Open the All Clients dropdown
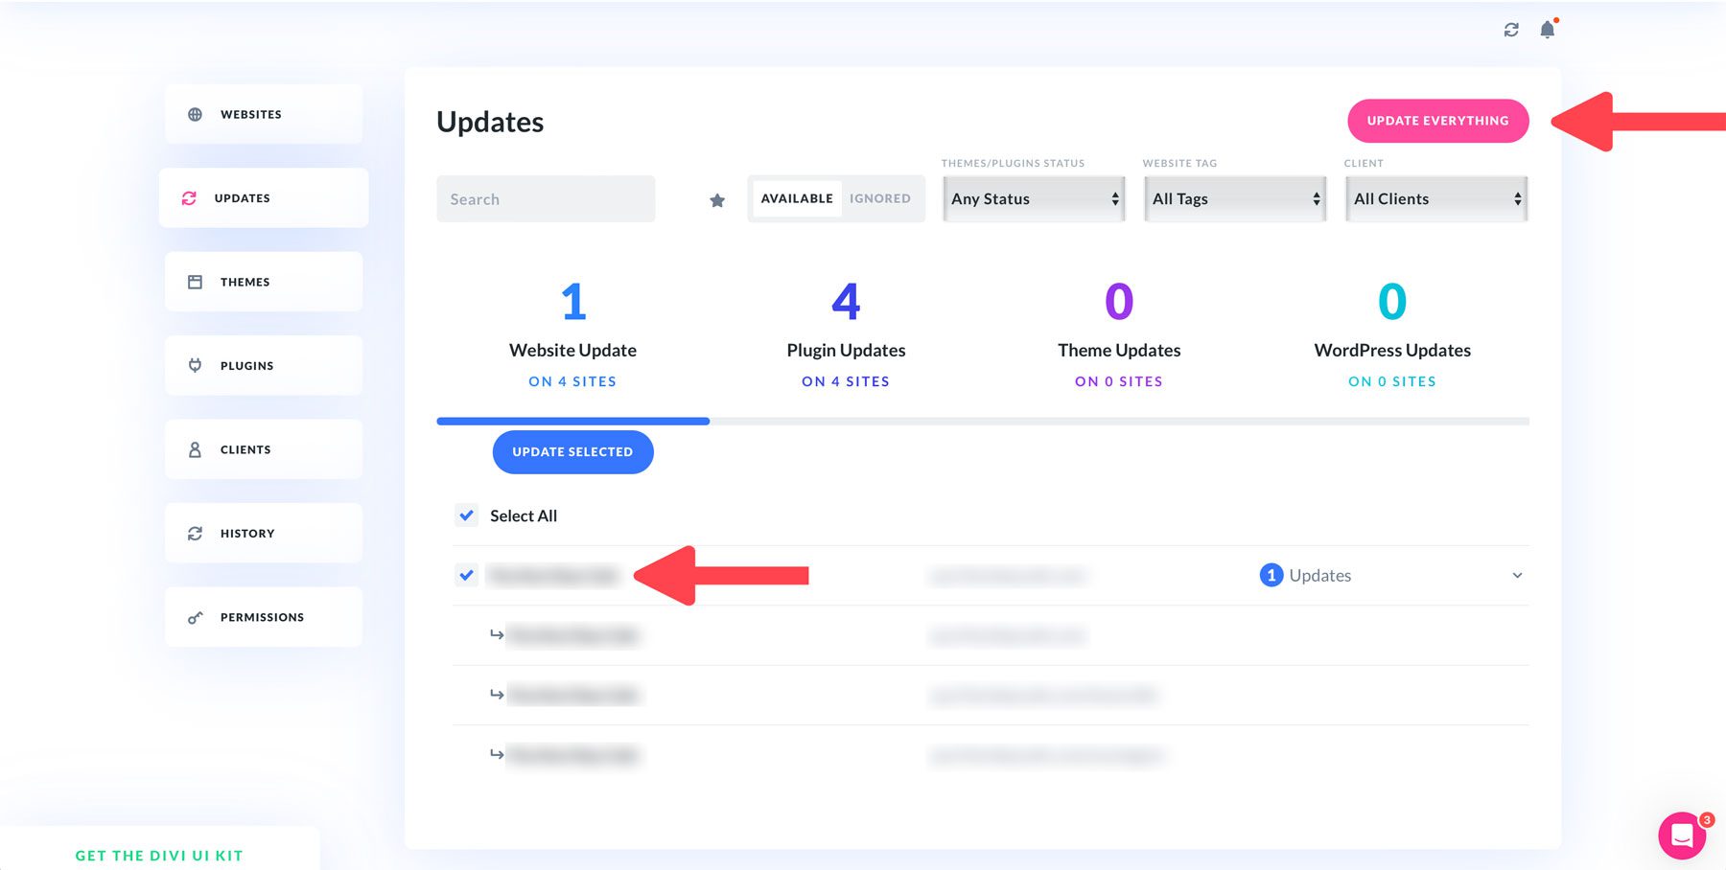Viewport: 1726px width, 870px height. pos(1436,198)
